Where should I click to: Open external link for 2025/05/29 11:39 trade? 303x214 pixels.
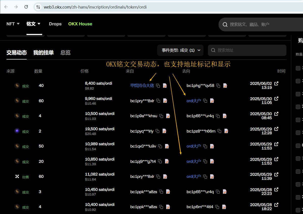coord(276,174)
